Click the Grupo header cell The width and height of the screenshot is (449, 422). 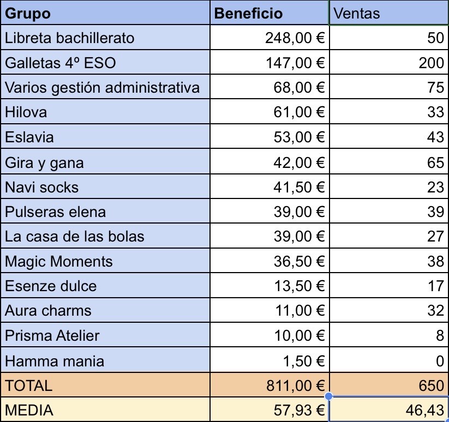(x=106, y=13)
